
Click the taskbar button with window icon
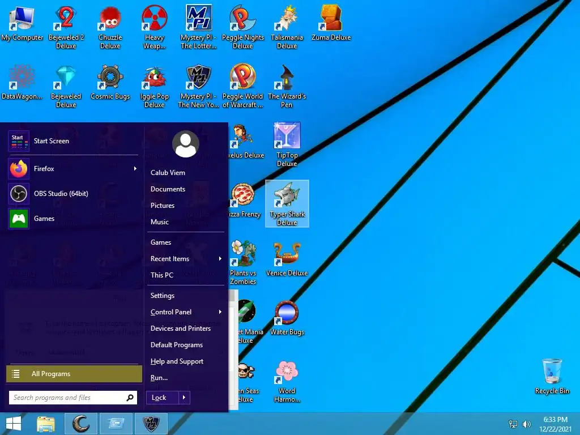click(116, 424)
